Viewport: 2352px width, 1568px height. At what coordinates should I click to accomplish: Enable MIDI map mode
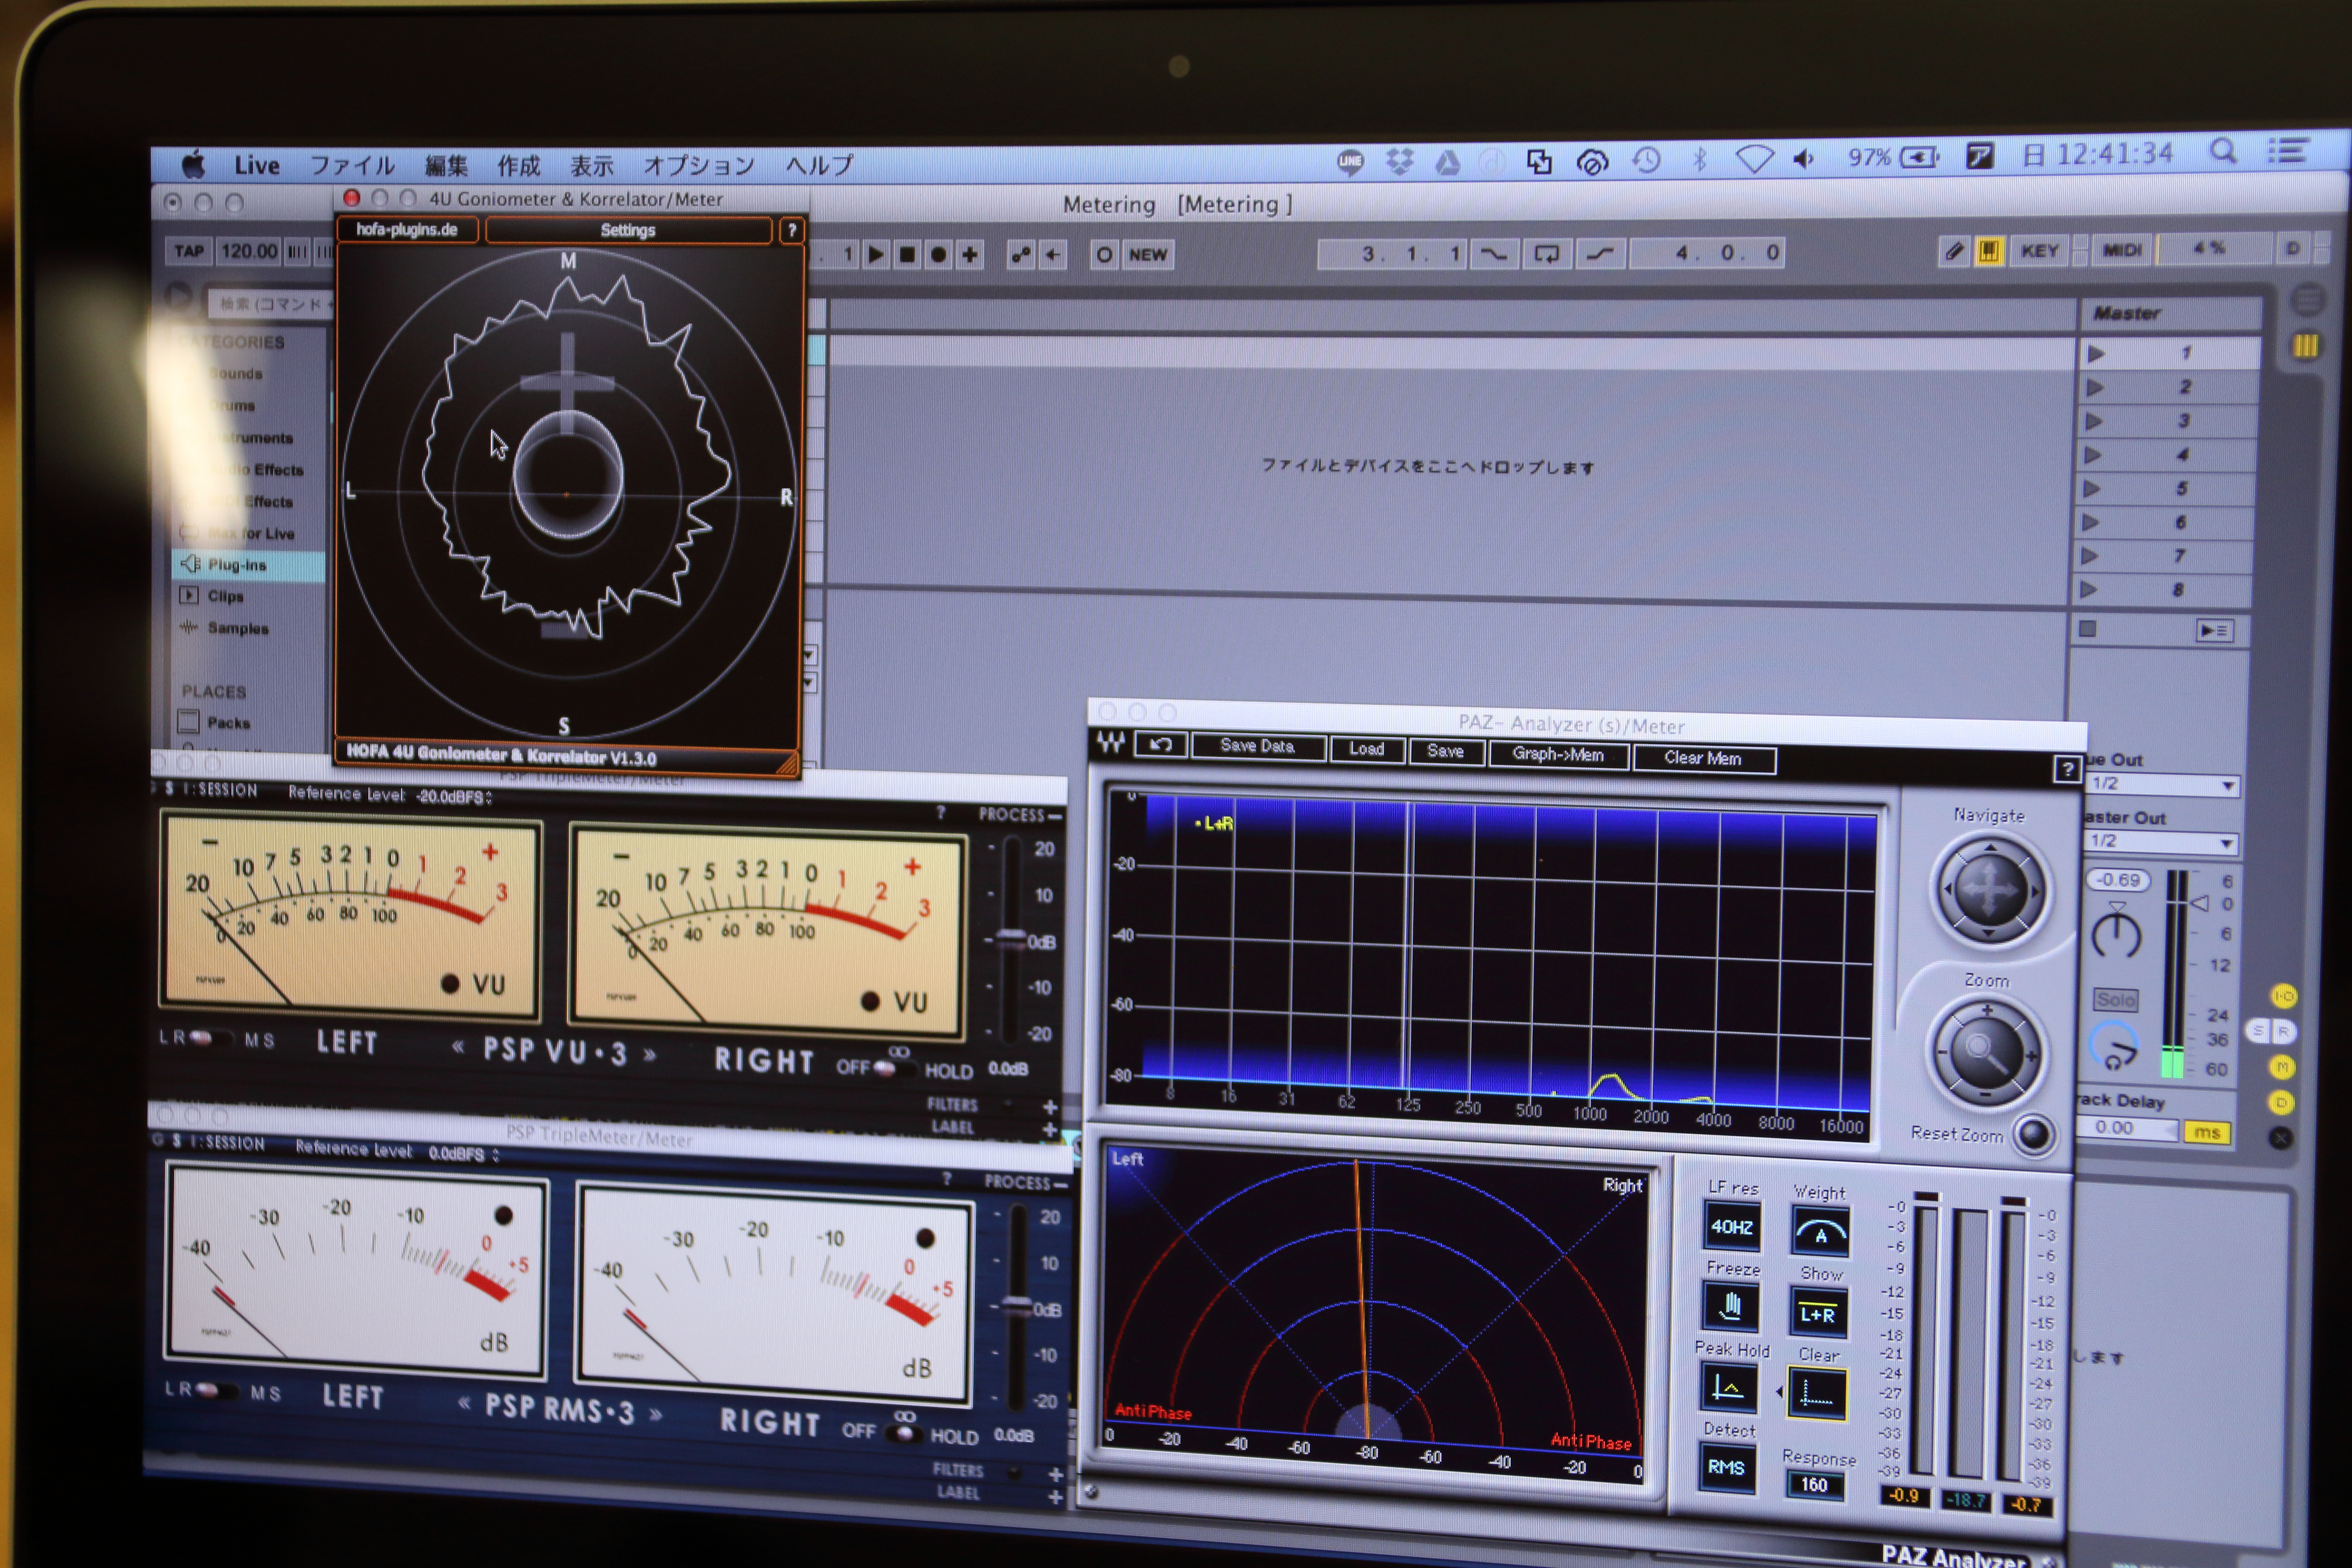click(x=2122, y=249)
